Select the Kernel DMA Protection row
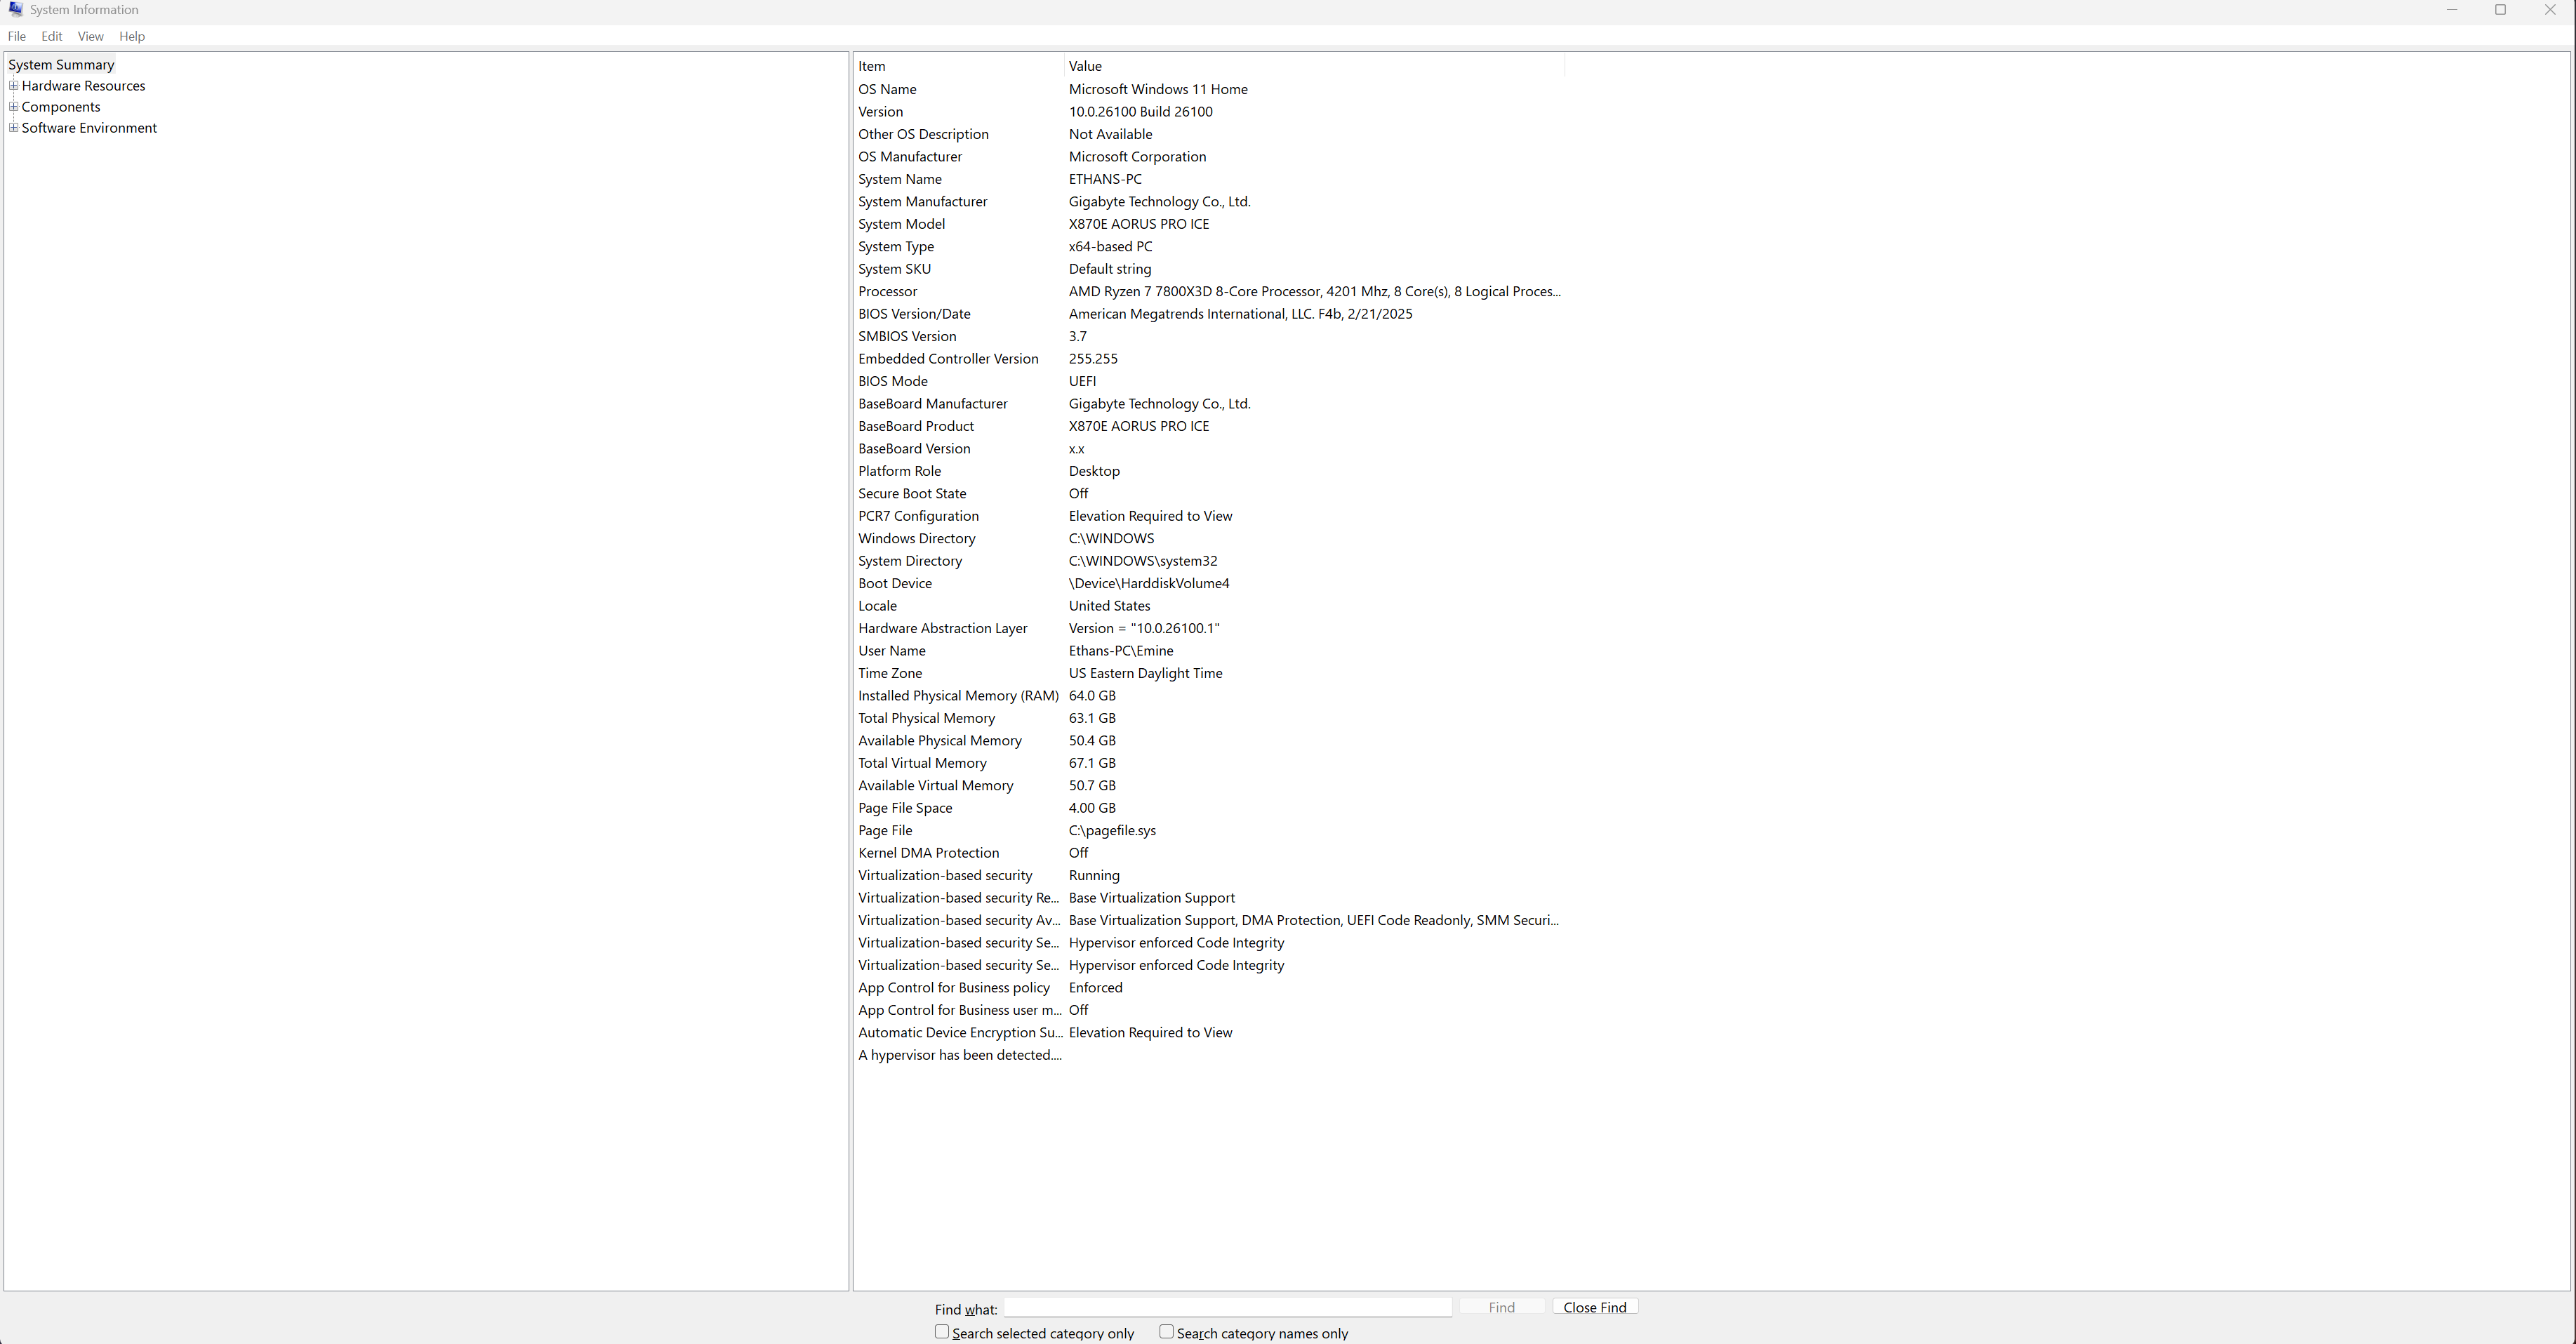Viewport: 2576px width, 1344px height. [1209, 853]
